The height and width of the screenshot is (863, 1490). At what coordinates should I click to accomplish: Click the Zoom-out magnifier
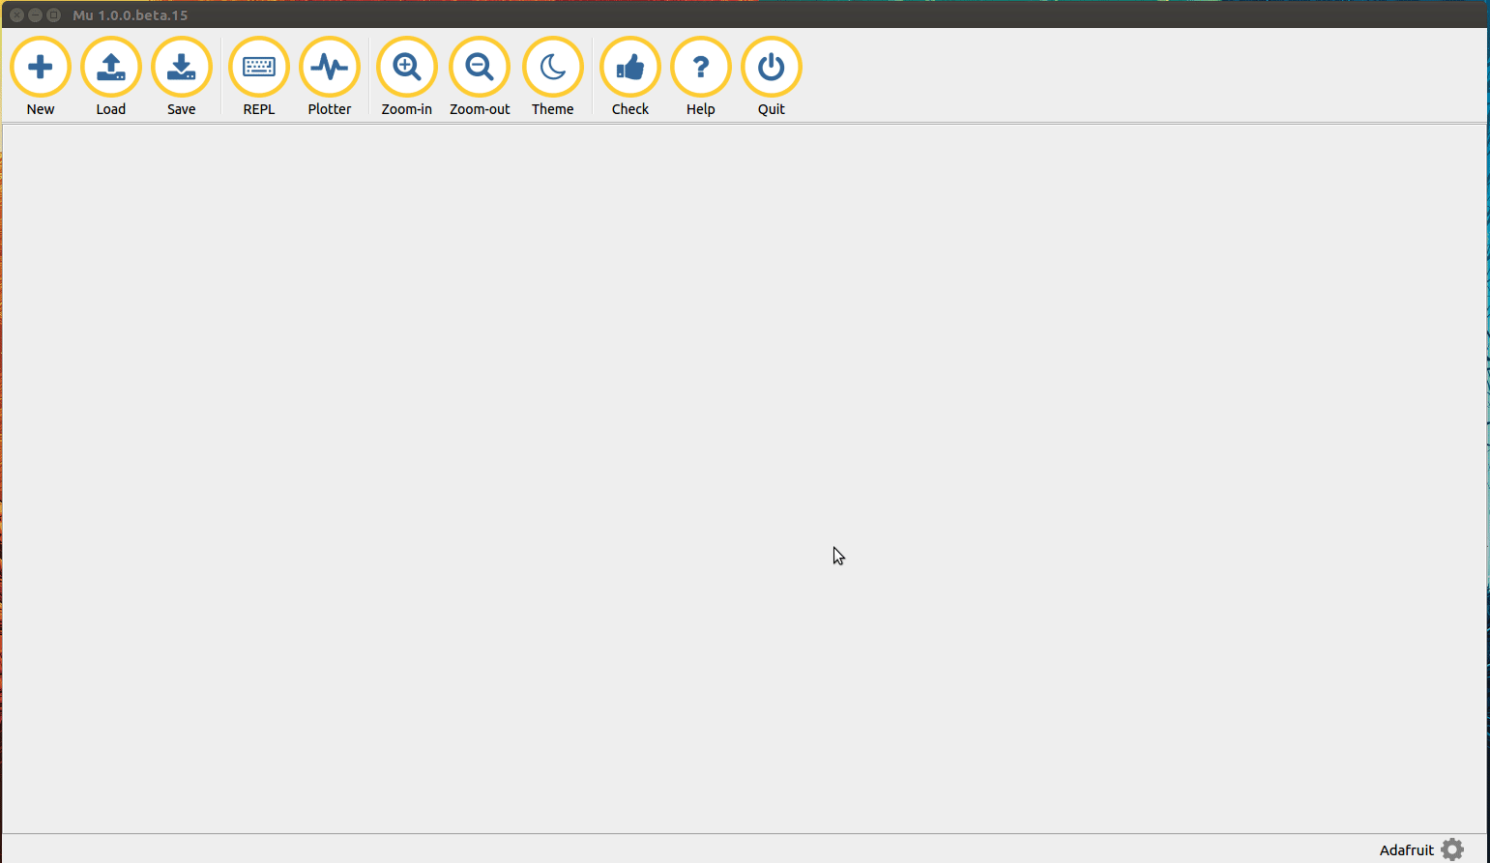(x=480, y=68)
